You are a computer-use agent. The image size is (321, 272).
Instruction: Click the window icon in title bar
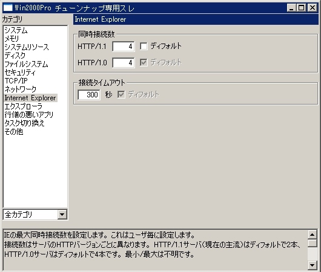coord(8,8)
